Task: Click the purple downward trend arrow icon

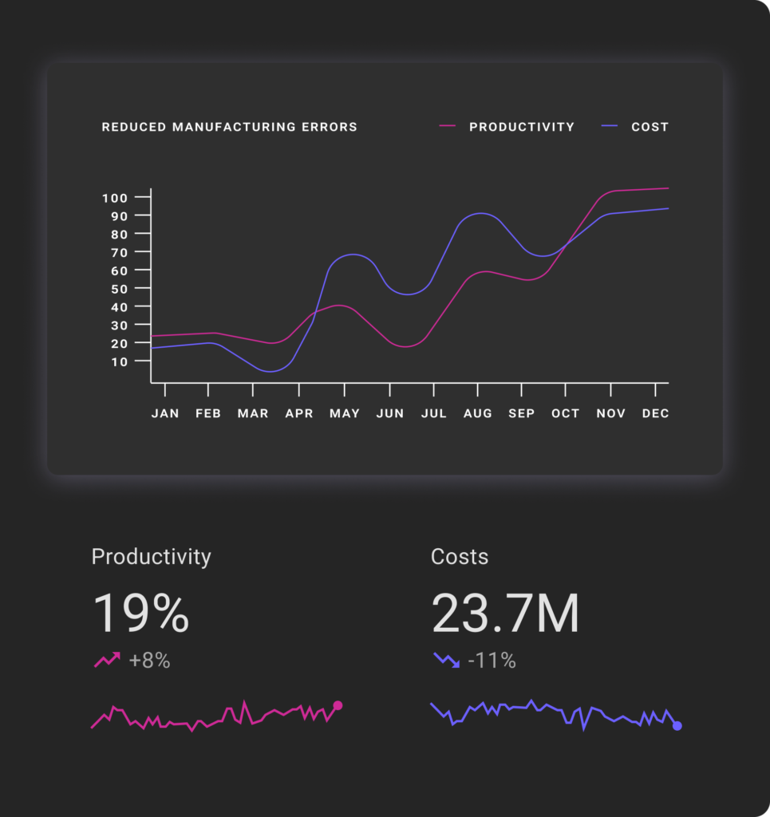Action: click(x=446, y=660)
